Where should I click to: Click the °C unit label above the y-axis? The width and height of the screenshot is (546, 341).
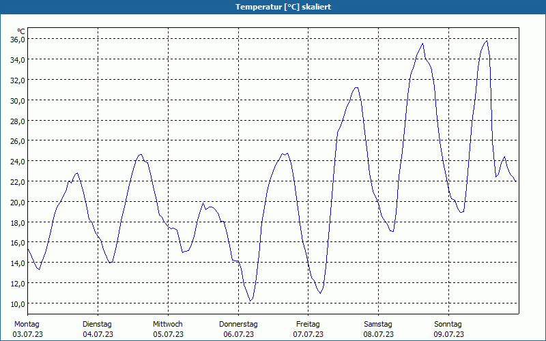point(21,31)
